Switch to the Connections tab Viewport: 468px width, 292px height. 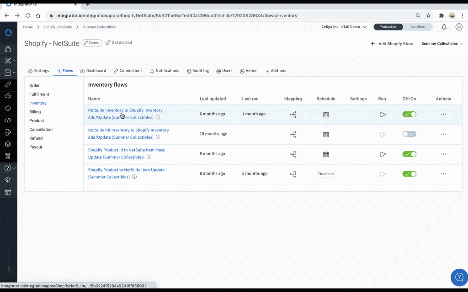point(128,71)
